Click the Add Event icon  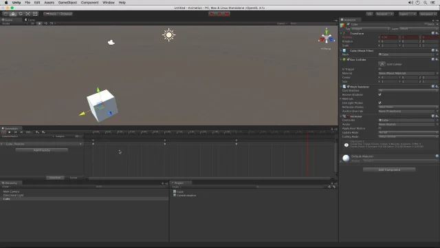click(x=43, y=132)
